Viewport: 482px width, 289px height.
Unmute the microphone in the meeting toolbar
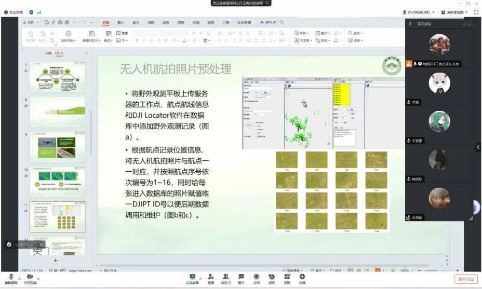click(x=11, y=278)
